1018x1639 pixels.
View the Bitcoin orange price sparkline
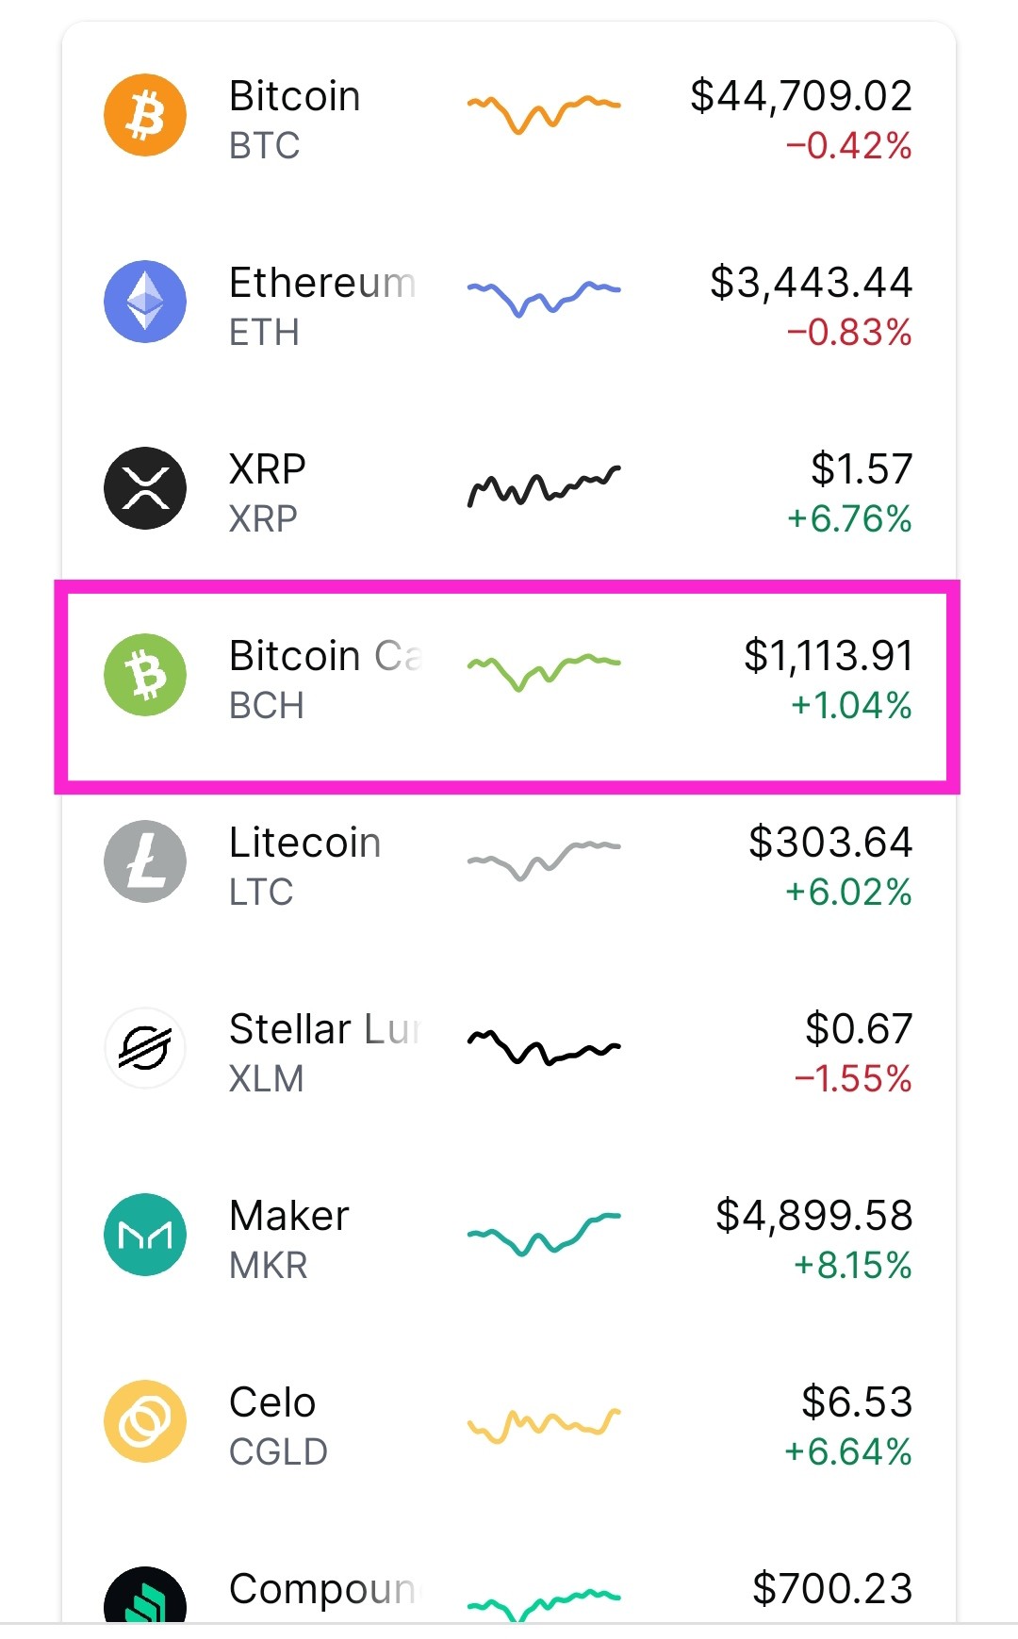coord(544,113)
